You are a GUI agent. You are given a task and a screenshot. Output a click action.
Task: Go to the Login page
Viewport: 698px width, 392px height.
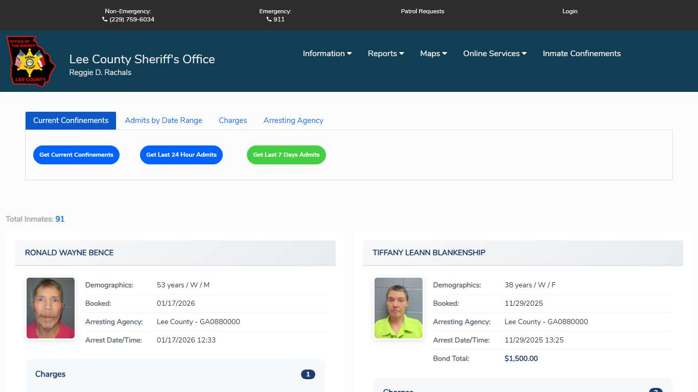(569, 11)
